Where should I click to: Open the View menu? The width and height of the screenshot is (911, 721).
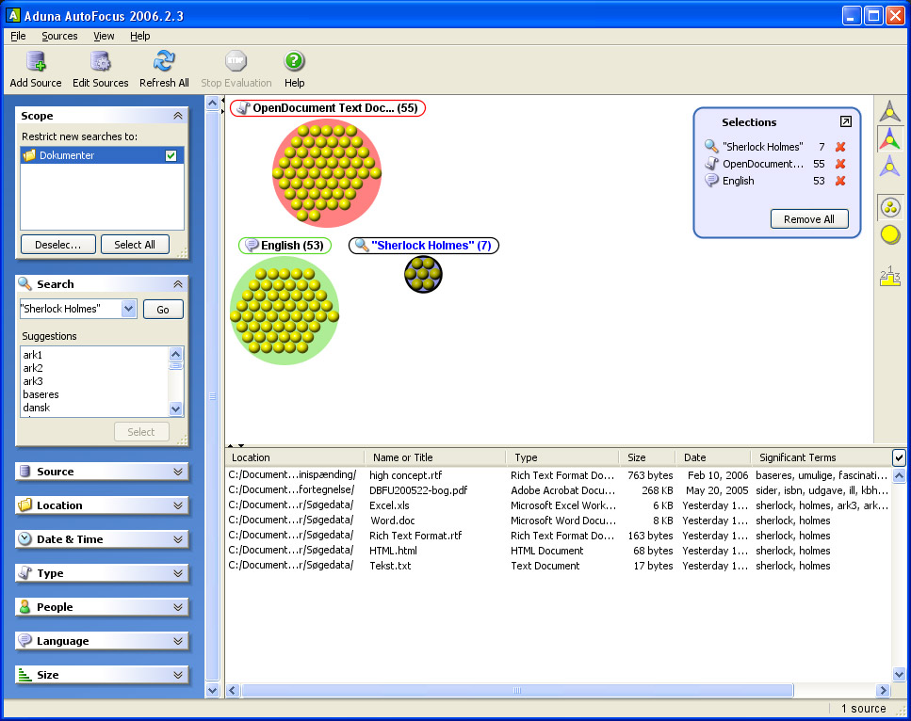coord(104,36)
